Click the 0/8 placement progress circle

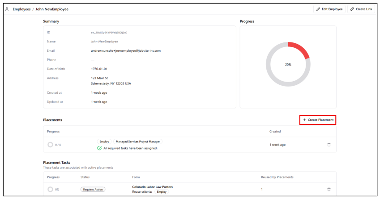(50, 145)
